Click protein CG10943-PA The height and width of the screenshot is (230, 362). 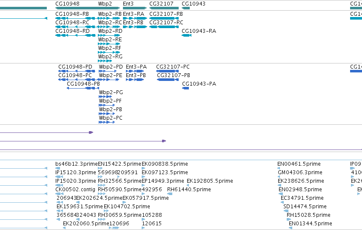(x=199, y=84)
